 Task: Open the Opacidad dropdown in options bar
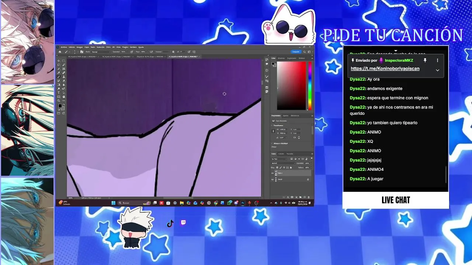tap(128, 52)
